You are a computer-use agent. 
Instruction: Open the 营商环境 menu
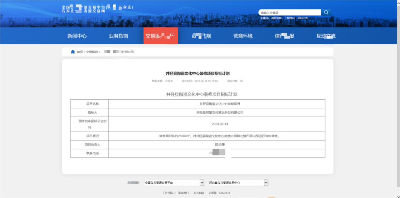(x=243, y=36)
